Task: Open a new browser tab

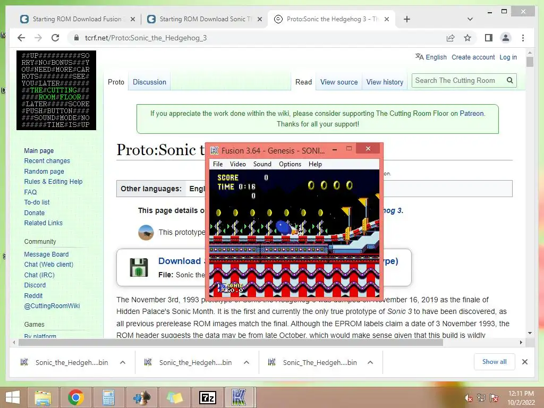Action: (407, 19)
